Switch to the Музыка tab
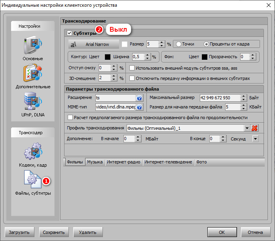This screenshot has height=241, width=275. (x=95, y=162)
